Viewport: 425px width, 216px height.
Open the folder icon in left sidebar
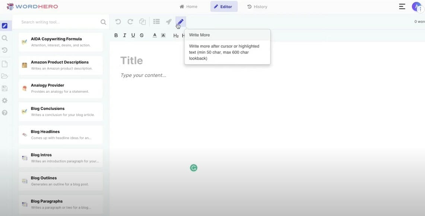(4, 76)
